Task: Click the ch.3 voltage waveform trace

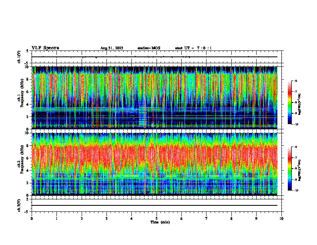Action: tap(154, 205)
